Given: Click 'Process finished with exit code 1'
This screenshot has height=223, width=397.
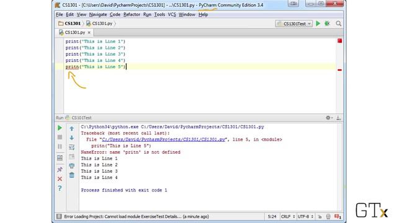Looking at the screenshot, I should click(x=124, y=190).
